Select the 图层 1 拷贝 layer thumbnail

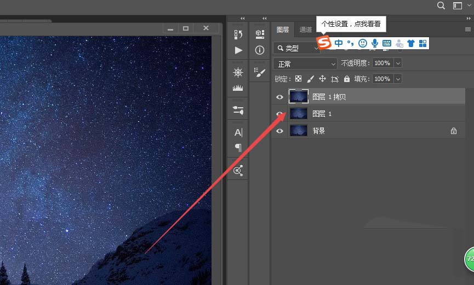click(298, 97)
